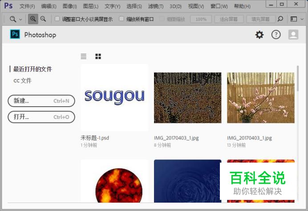This screenshot has height=211, width=308.
Task: Open the 选择(S) menu
Action: pyautogui.click(x=134, y=6)
